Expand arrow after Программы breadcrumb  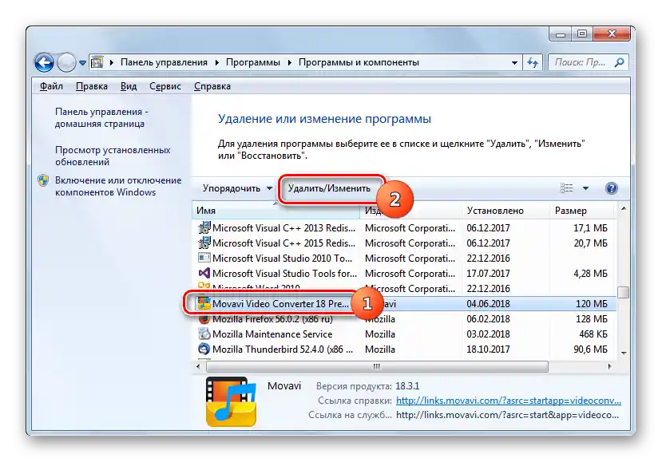tap(290, 62)
